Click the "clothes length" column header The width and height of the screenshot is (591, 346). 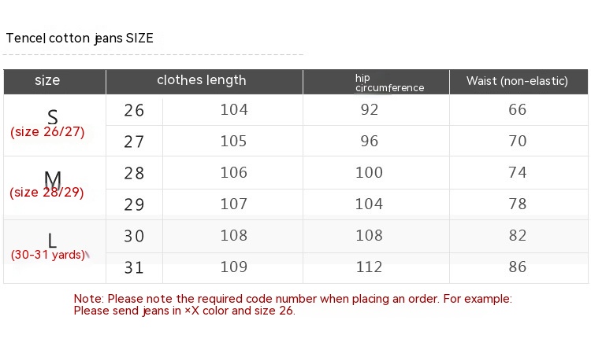tap(202, 80)
